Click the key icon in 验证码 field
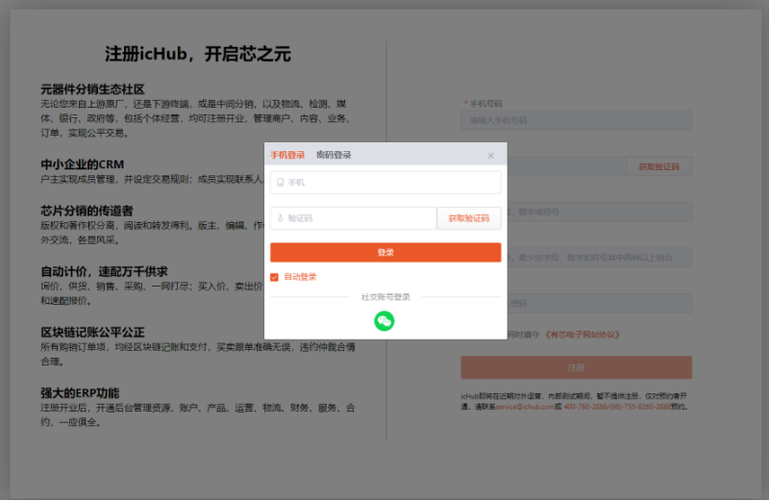The image size is (770, 501). [x=280, y=218]
